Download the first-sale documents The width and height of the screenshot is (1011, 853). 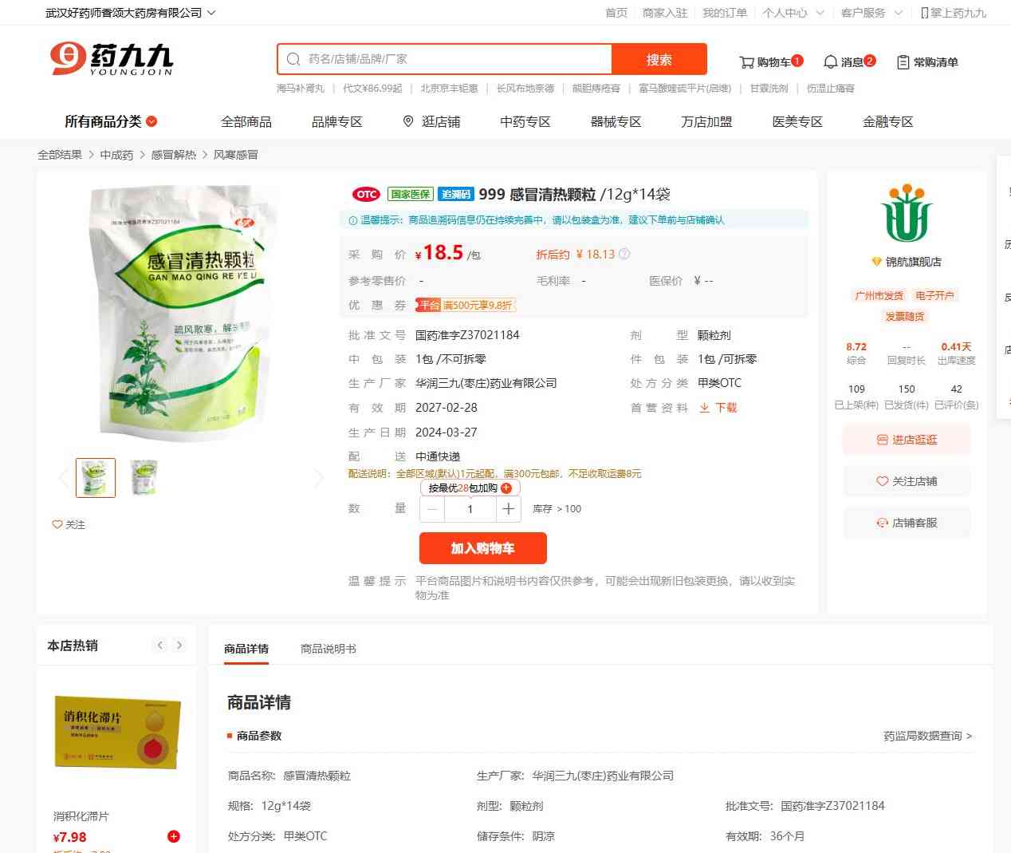(x=718, y=408)
